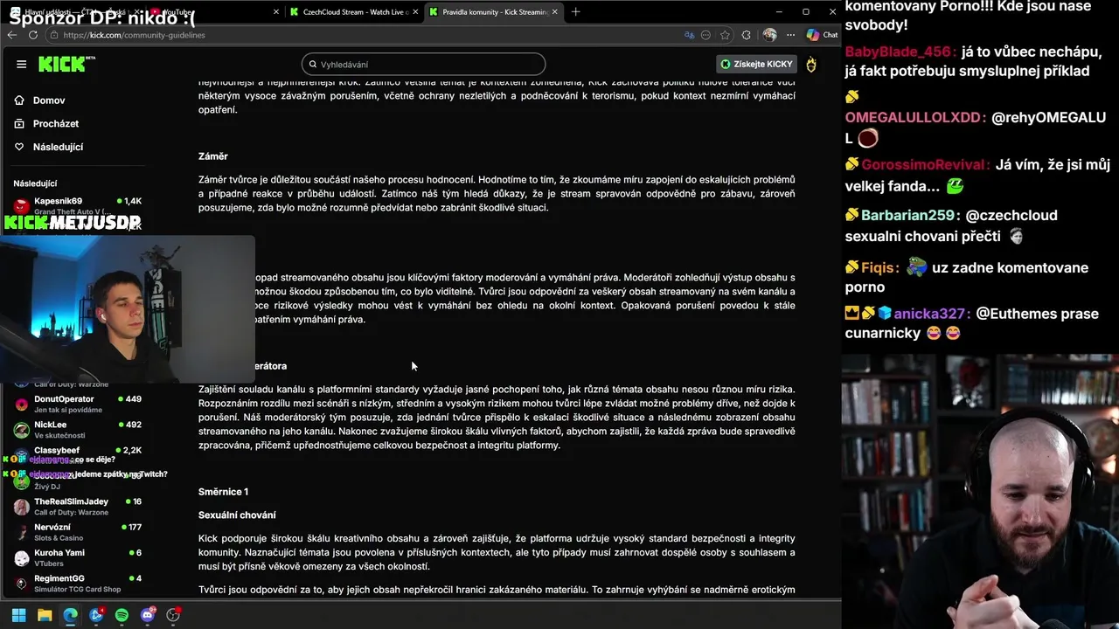Click the "VTubers" category under Kuroha Yami
This screenshot has height=629, width=1119.
point(48,563)
